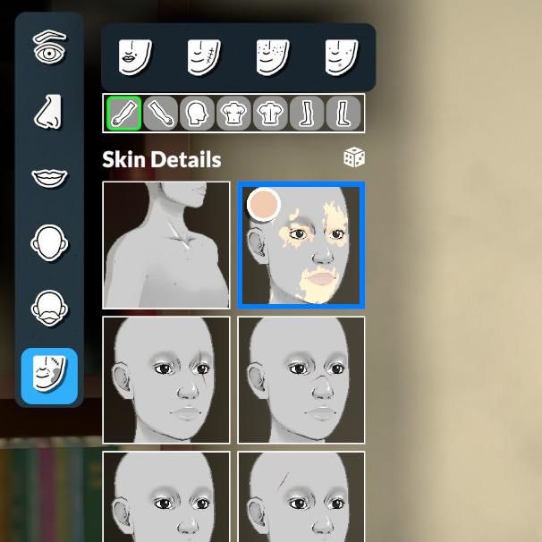Select the second arm body-part filter
Screen dimensions: 542x542
[x=161, y=113]
